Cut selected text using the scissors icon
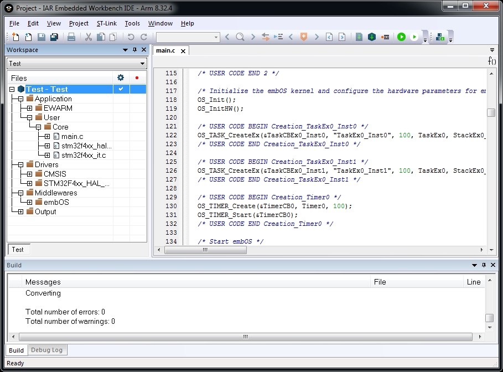Image resolution: width=503 pixels, height=372 pixels. tap(89, 37)
